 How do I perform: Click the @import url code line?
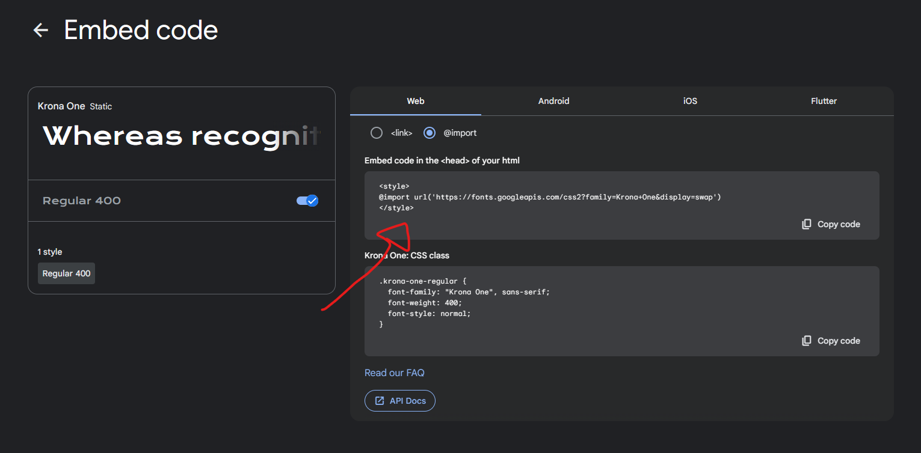[550, 197]
